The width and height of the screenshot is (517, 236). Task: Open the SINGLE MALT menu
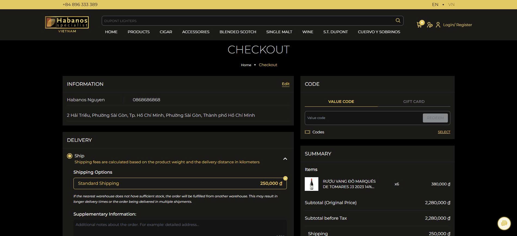tap(279, 32)
